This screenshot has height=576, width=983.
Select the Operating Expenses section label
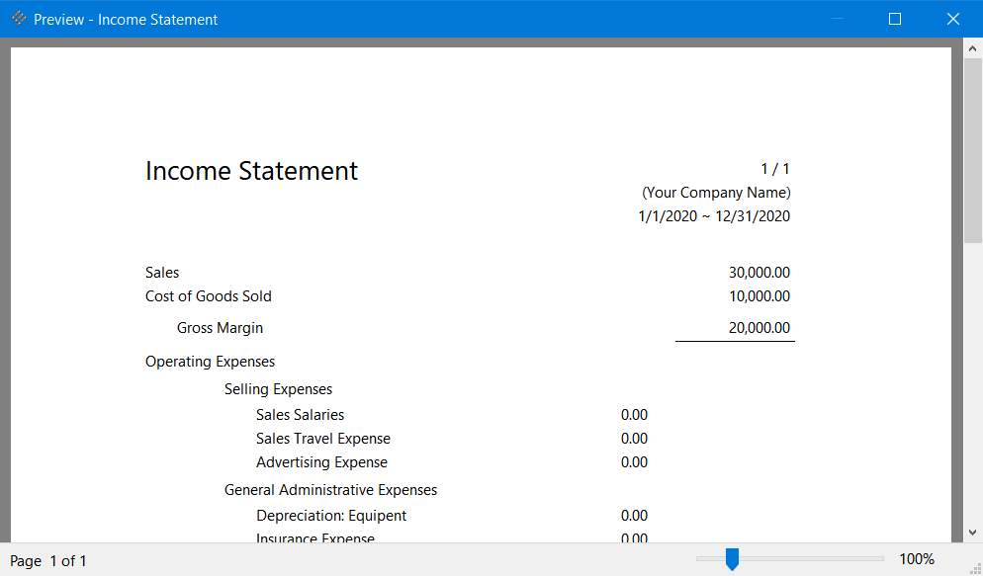[x=210, y=362]
